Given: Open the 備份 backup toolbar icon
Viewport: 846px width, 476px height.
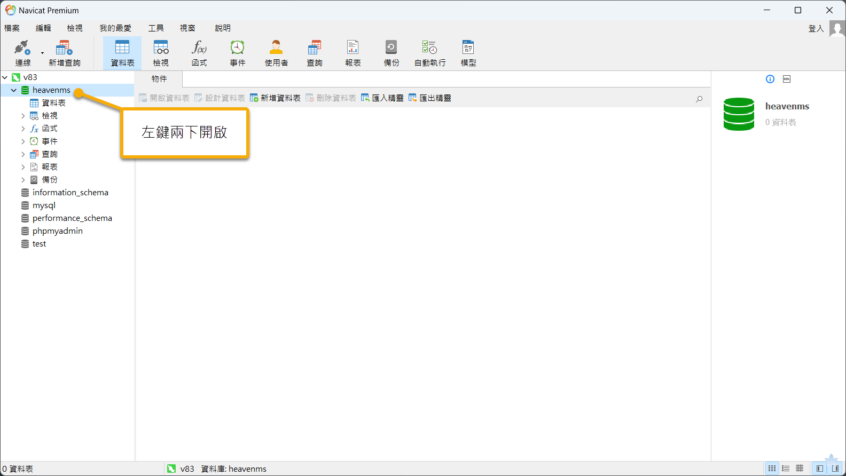Looking at the screenshot, I should 391,53.
